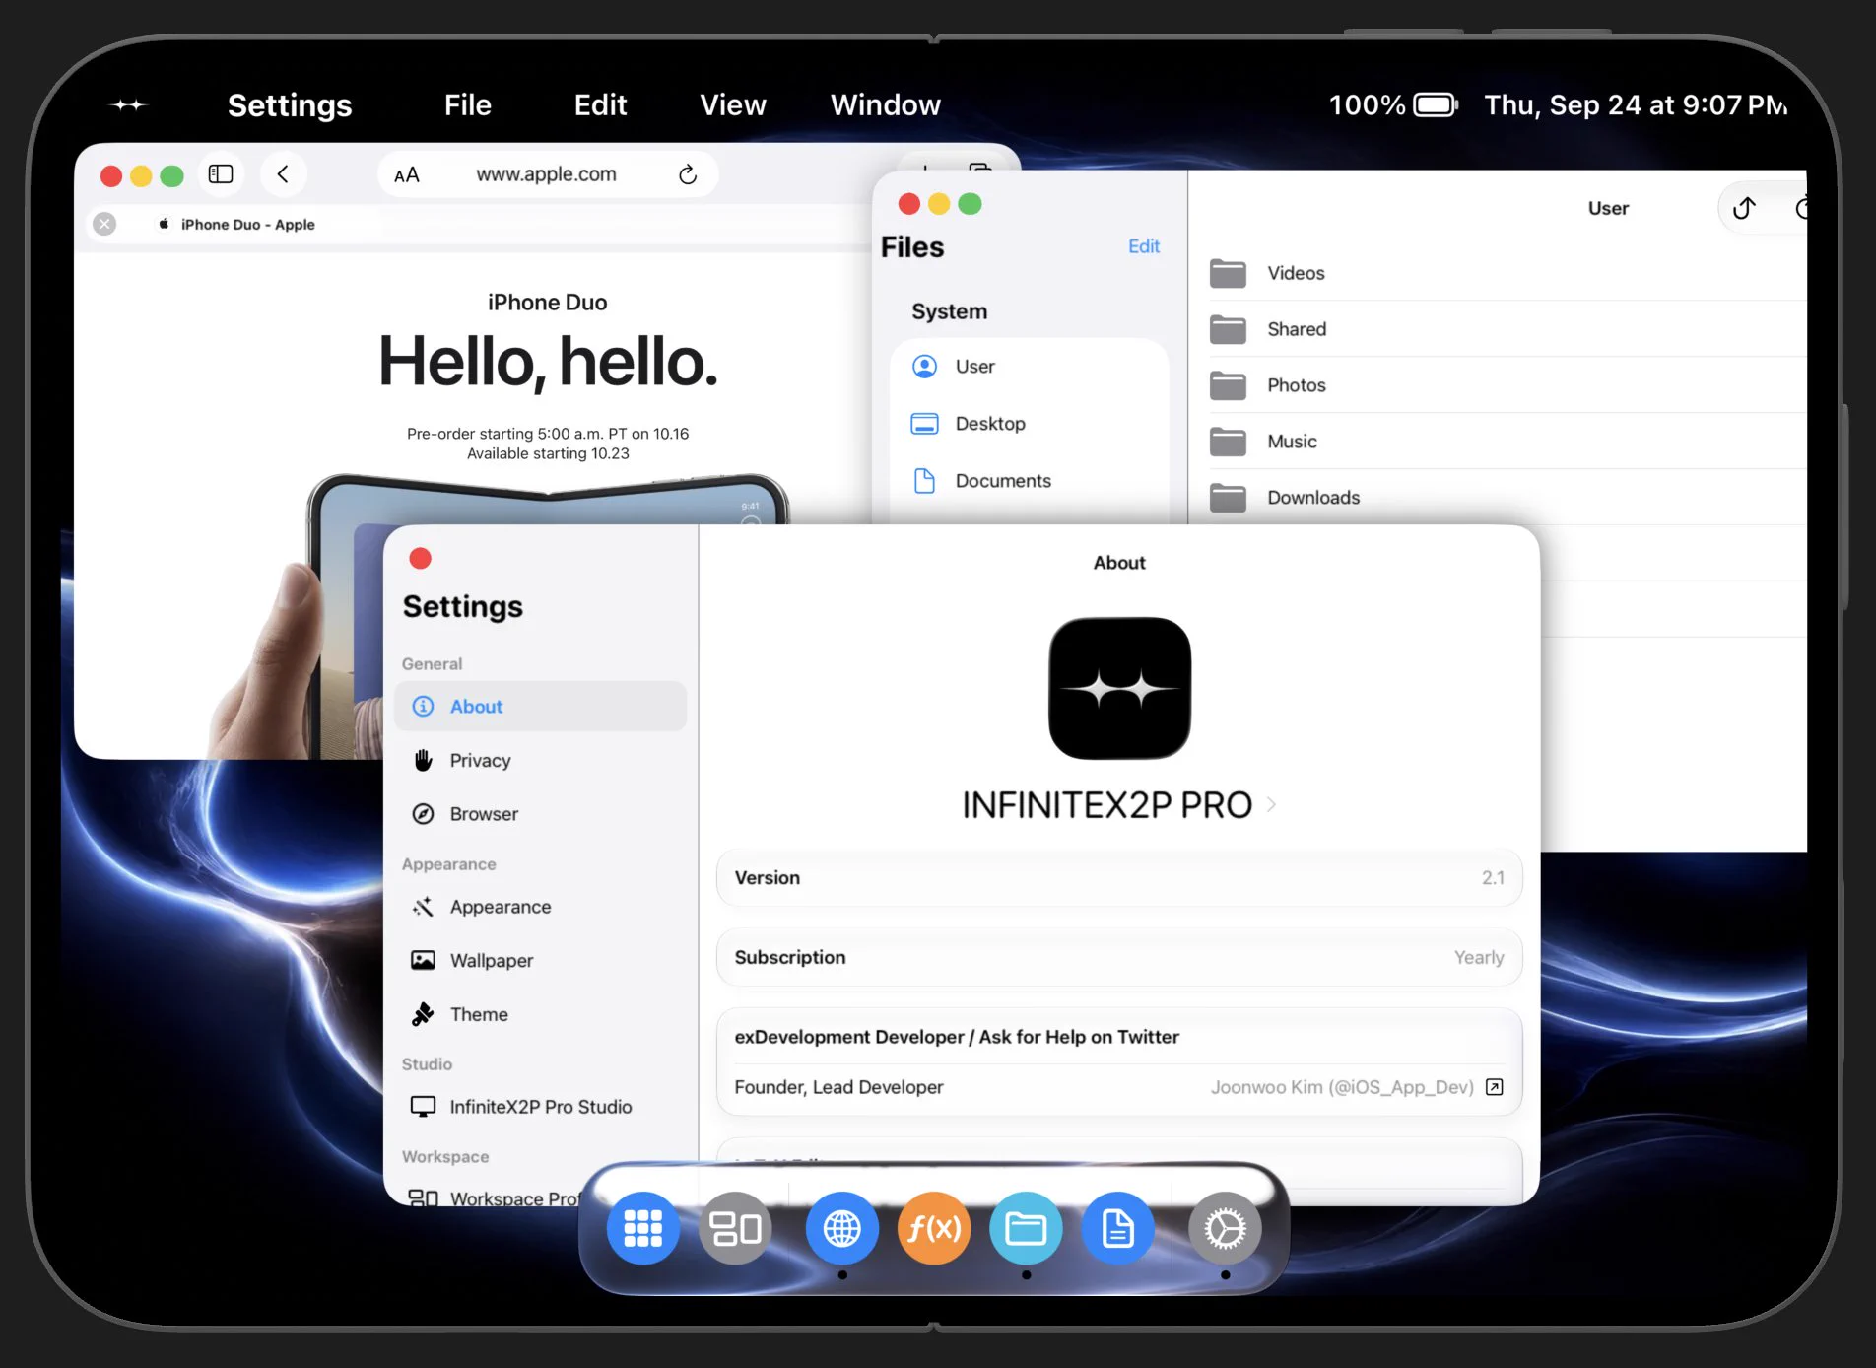
Task: Expand the INFINITEX2P PRO chevron
Action: coord(1271,804)
